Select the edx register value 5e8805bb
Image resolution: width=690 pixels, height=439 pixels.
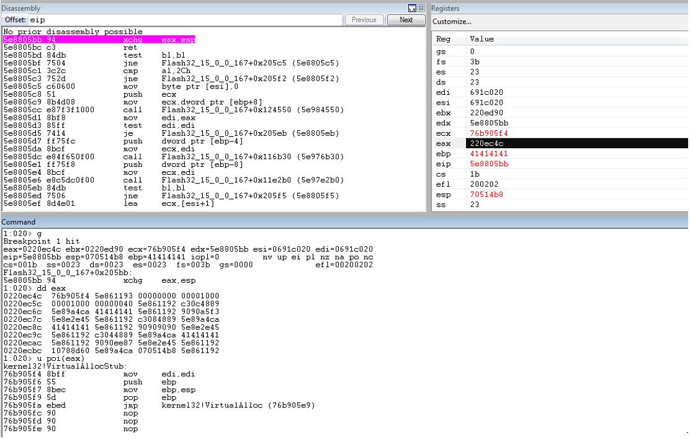[489, 123]
